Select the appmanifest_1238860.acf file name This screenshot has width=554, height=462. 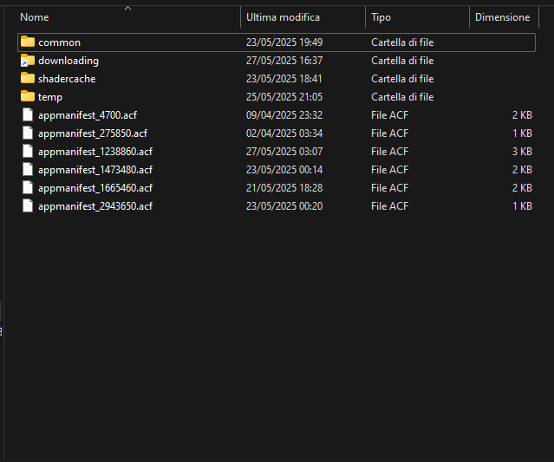tap(95, 152)
